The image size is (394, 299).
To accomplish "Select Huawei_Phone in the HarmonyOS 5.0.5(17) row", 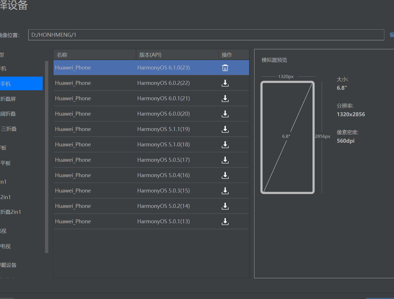I will [73, 160].
